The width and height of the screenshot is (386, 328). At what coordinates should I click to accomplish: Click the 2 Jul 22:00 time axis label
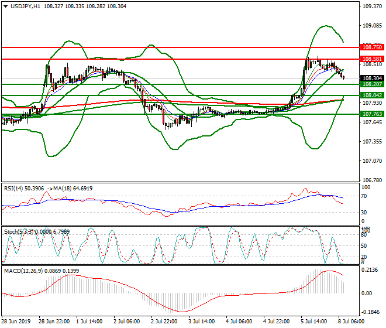coord(163,322)
